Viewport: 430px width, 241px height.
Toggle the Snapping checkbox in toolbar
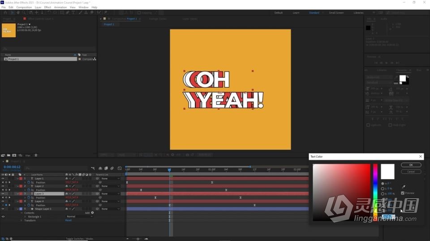[x=139, y=12]
